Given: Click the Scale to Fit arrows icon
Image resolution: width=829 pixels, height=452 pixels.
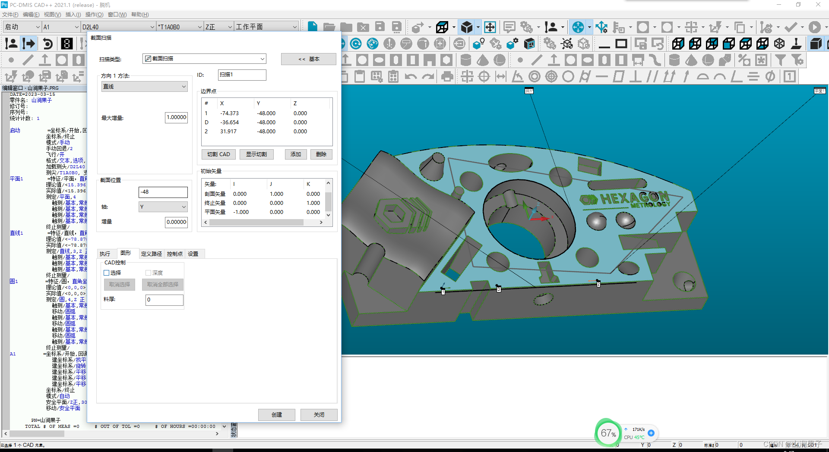Looking at the screenshot, I should point(490,27).
